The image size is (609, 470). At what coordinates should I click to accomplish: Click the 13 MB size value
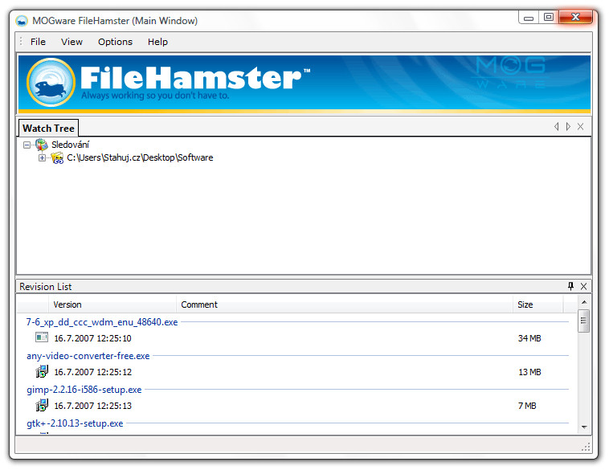(x=529, y=372)
